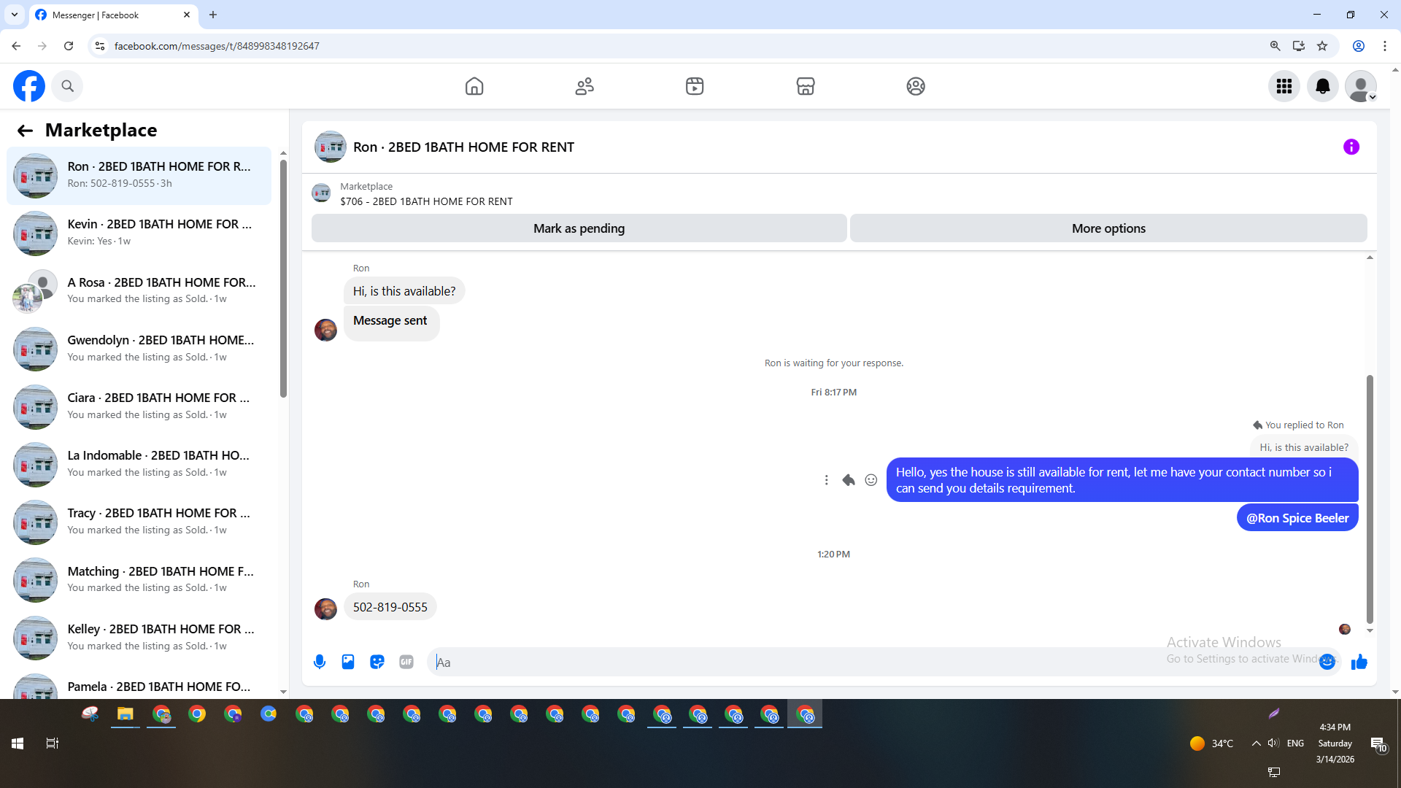Screen dimensions: 1401x788
Task: Open the Marketplace storefront tab
Action: point(806,86)
